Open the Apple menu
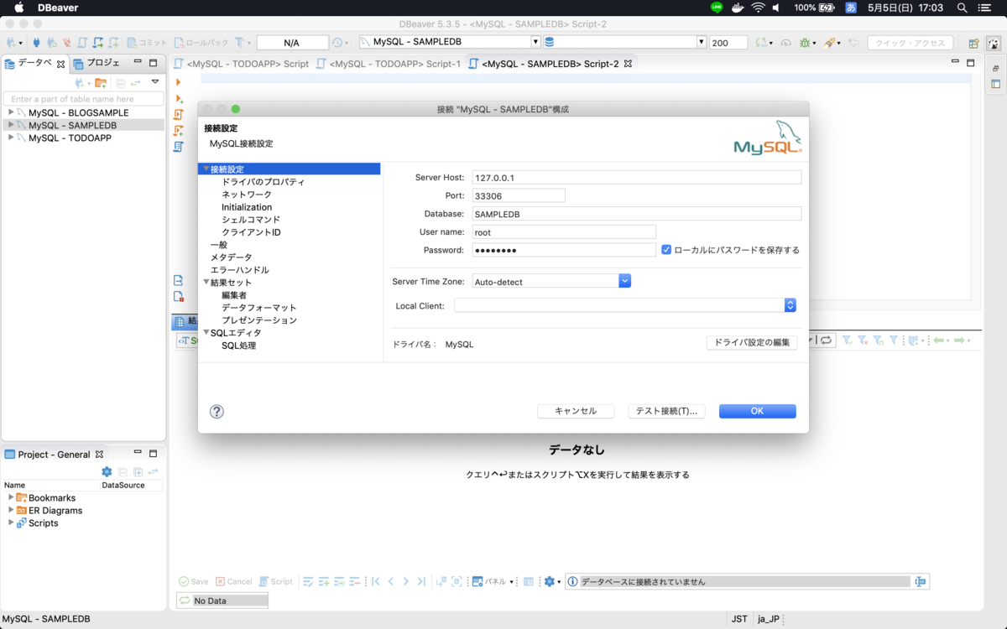Screen dimensions: 1007x629 [18, 8]
